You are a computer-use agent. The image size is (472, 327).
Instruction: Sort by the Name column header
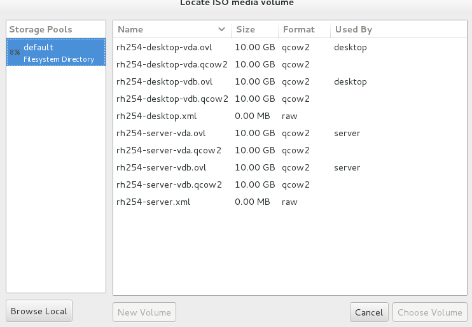pos(172,29)
